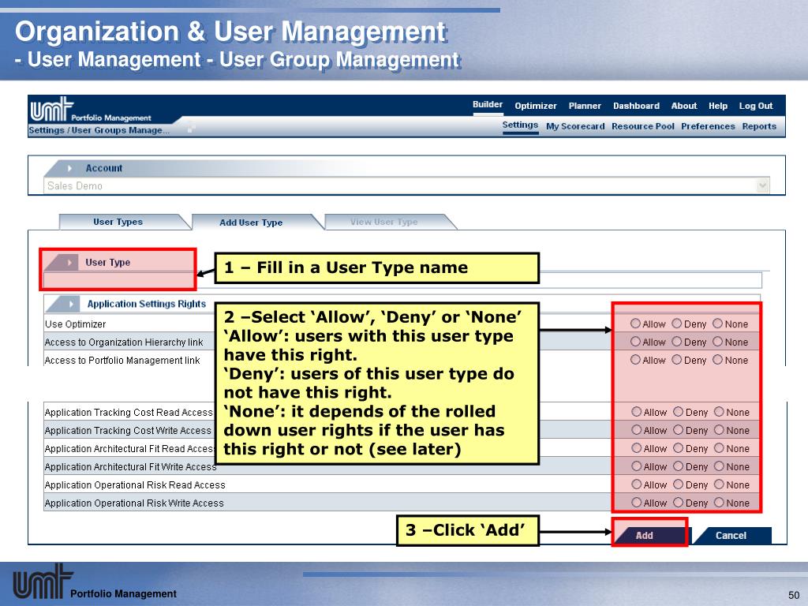Open the Help menu item
Image resolution: width=808 pixels, height=606 pixels.
coord(718,106)
